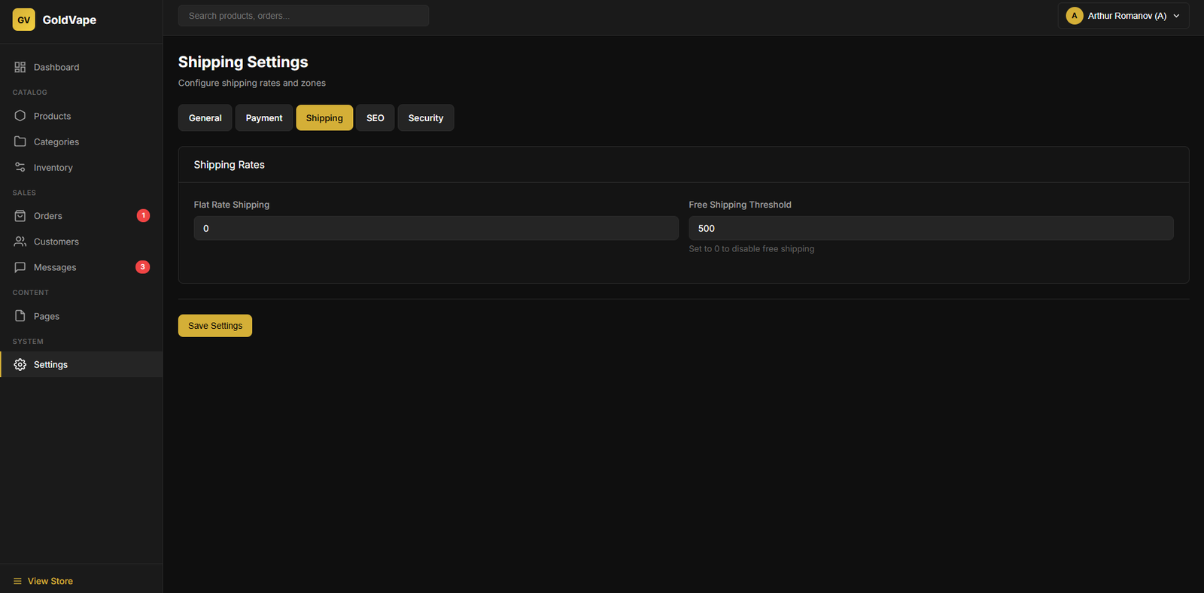Click the Pages document icon
Screen dimensions: 1204x593
click(20, 316)
